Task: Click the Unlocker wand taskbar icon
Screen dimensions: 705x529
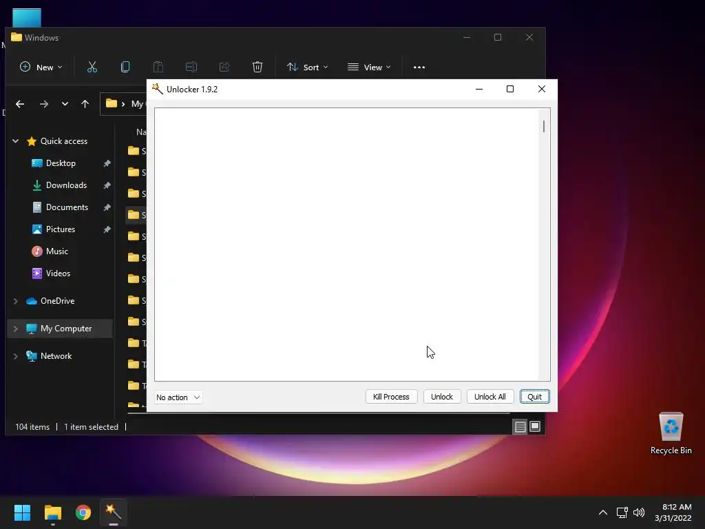Action: tap(114, 512)
